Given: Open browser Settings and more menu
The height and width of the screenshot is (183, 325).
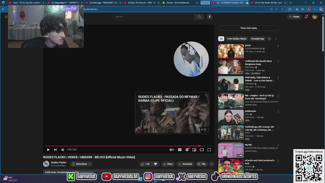Looking at the screenshot, I should point(315,9).
